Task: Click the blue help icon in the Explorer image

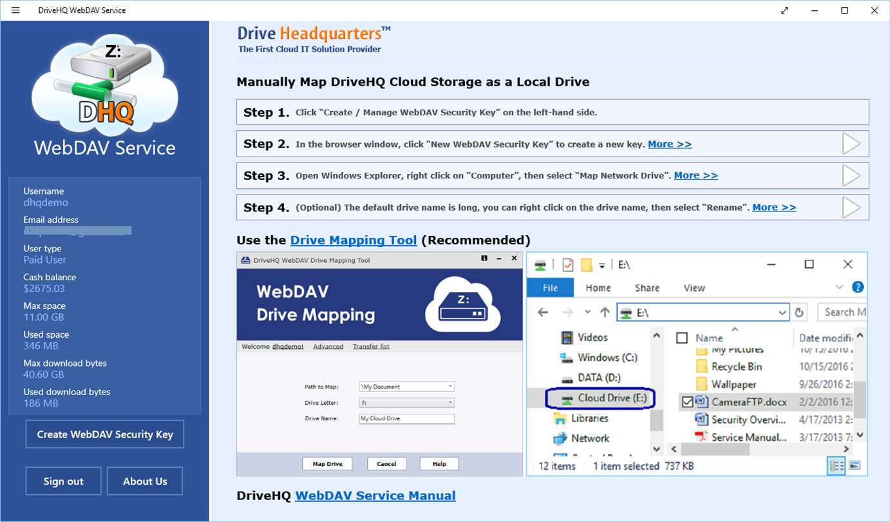Action: click(x=858, y=287)
